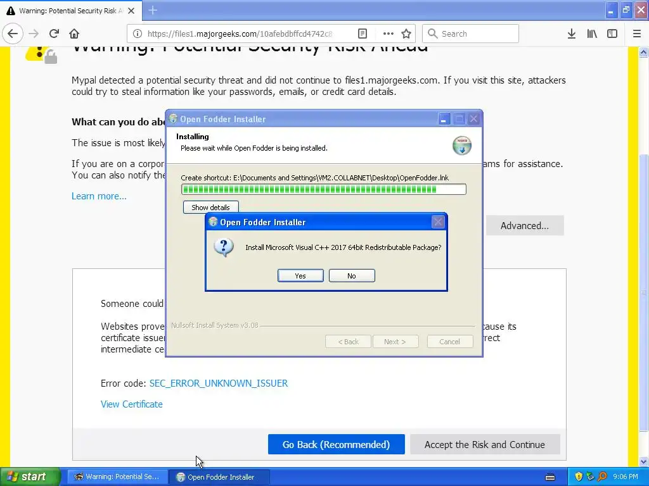Click the magnifier tray icon

point(602,477)
